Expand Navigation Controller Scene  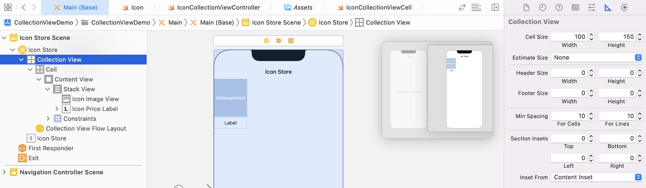click(x=4, y=172)
